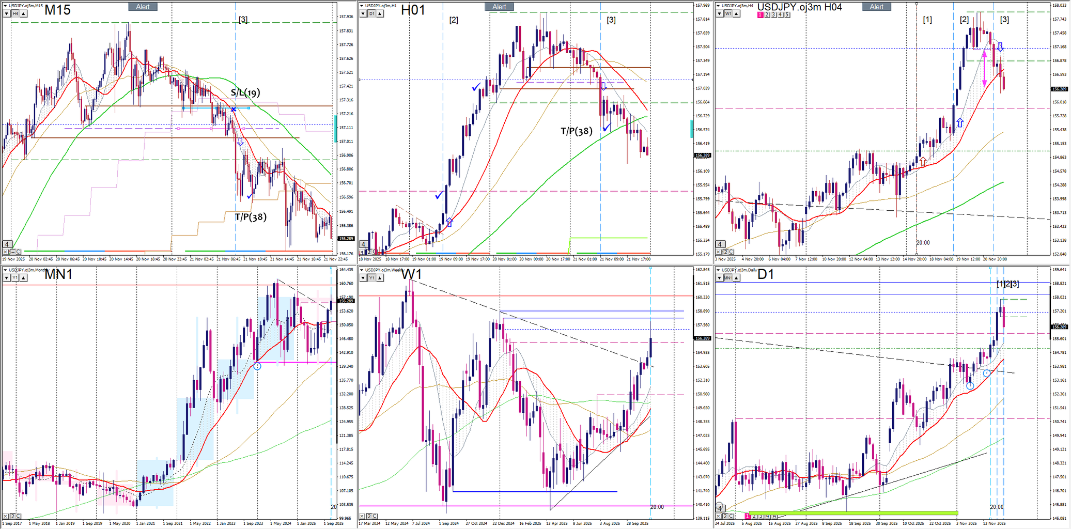Click the Y1 timeframe button in MN1 chart

click(15, 278)
